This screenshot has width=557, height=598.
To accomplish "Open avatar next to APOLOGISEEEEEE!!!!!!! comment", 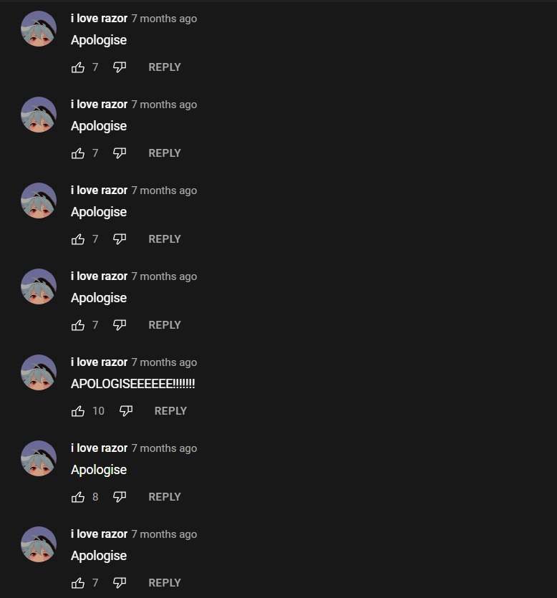I will click(x=39, y=372).
